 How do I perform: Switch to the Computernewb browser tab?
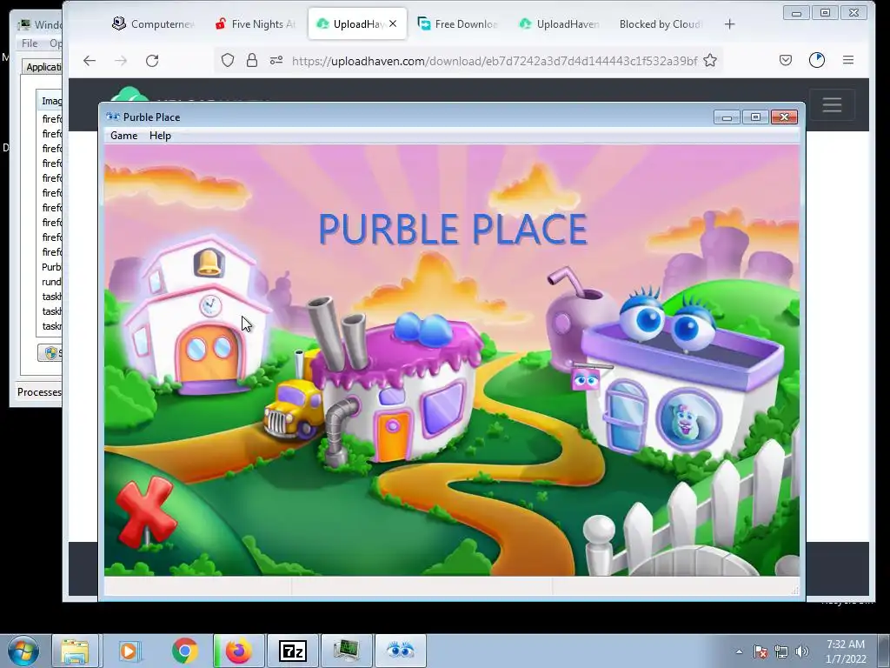click(x=153, y=23)
